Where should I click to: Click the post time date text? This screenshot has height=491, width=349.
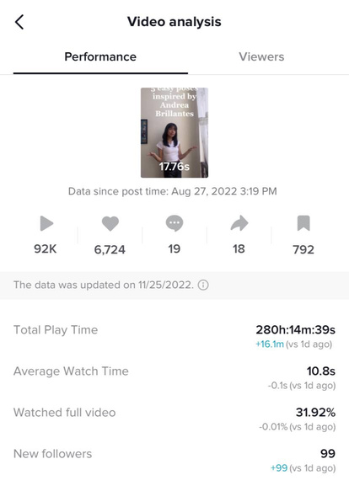tap(224, 191)
